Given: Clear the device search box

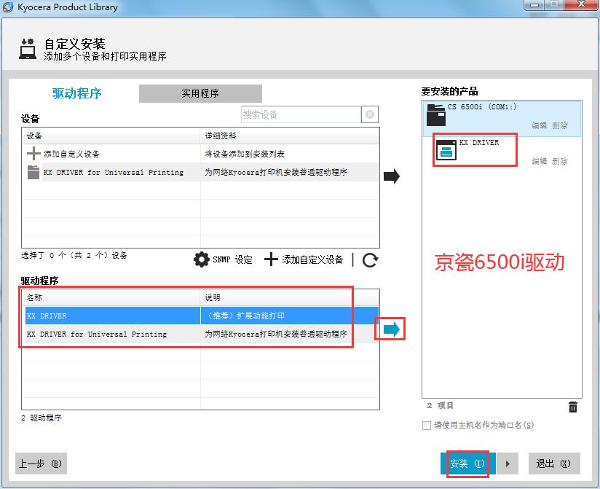Looking at the screenshot, I should pyautogui.click(x=370, y=114).
